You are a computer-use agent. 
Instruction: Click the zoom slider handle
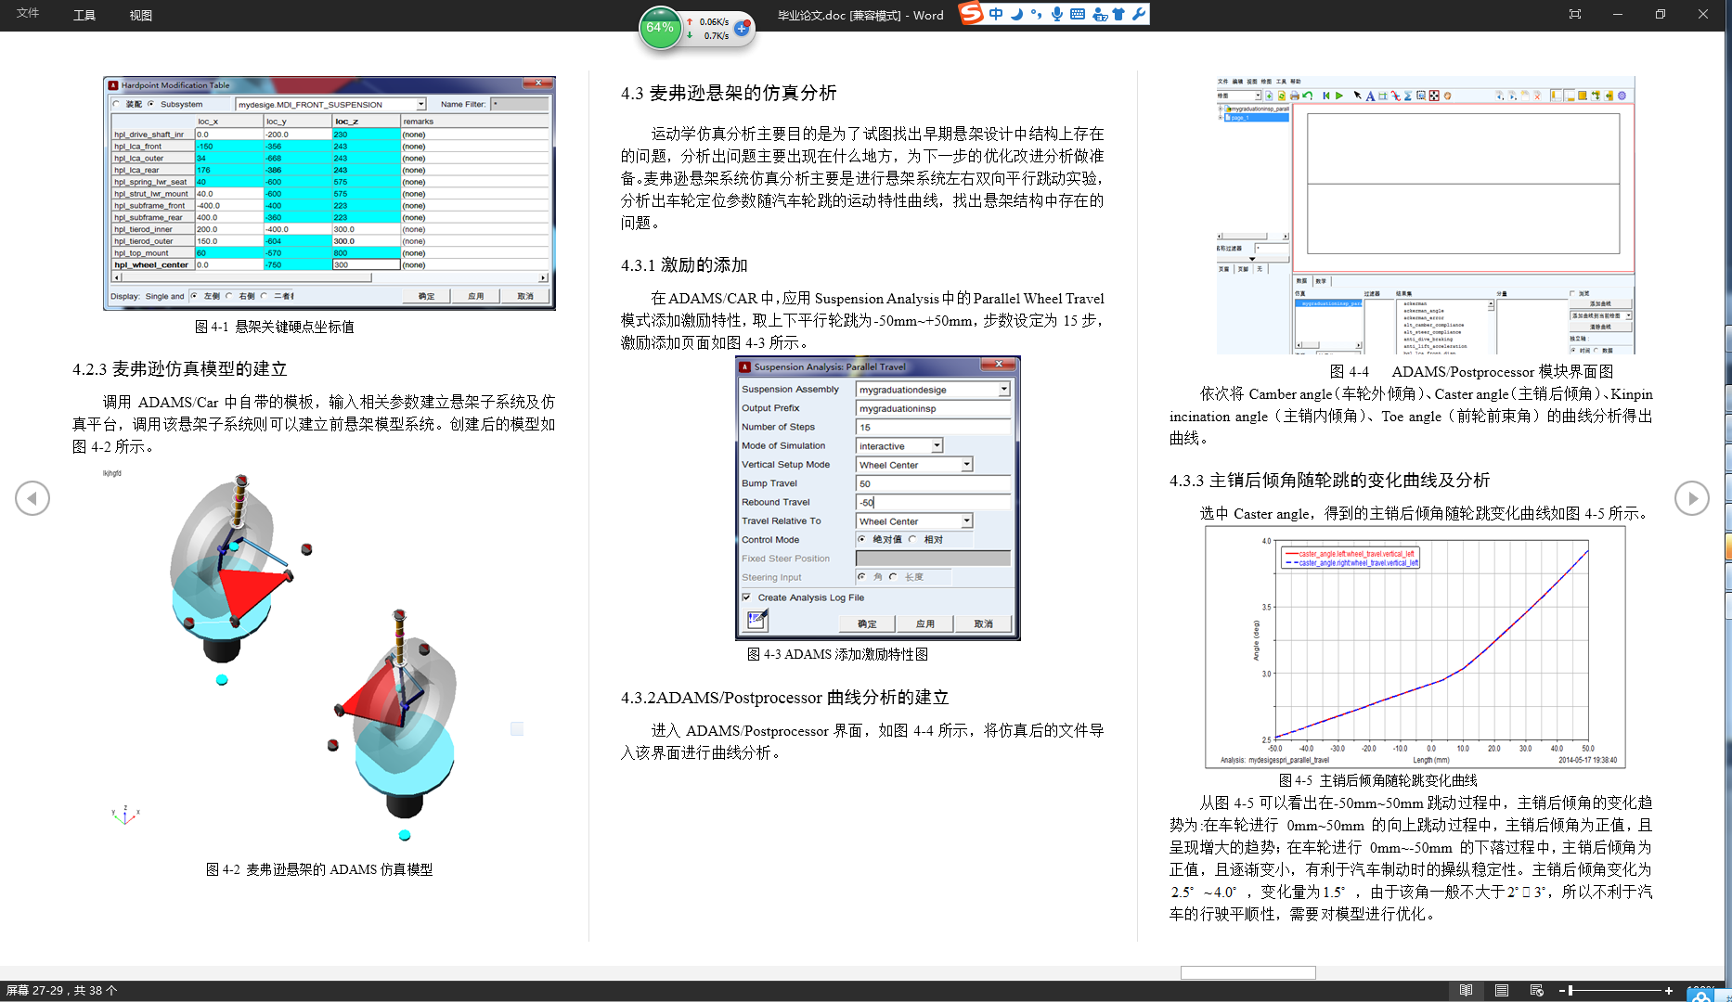click(1570, 991)
